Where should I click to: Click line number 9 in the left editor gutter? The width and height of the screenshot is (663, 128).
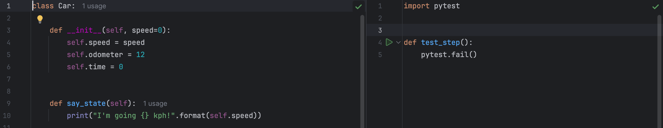(x=9, y=103)
